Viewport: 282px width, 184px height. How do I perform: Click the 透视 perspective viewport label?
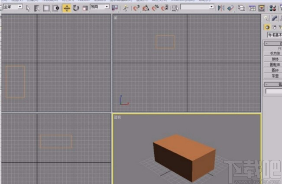(x=117, y=117)
